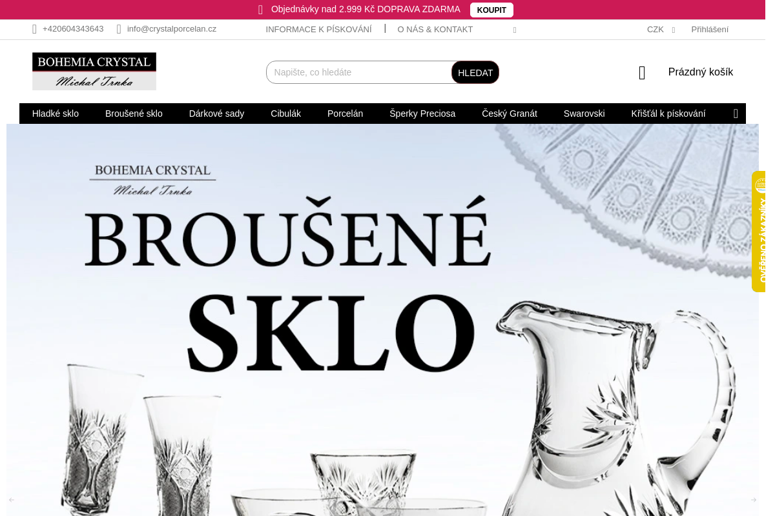This screenshot has height=516, width=775.
Task: Click the envelope icon beside info@crystalporcelan.cz
Action: [119, 29]
